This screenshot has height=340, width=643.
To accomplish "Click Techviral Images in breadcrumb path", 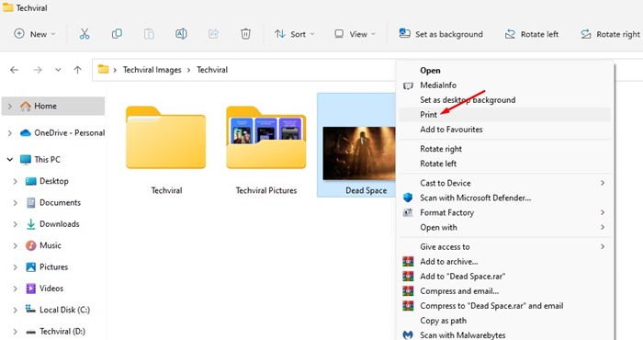I will tap(152, 70).
